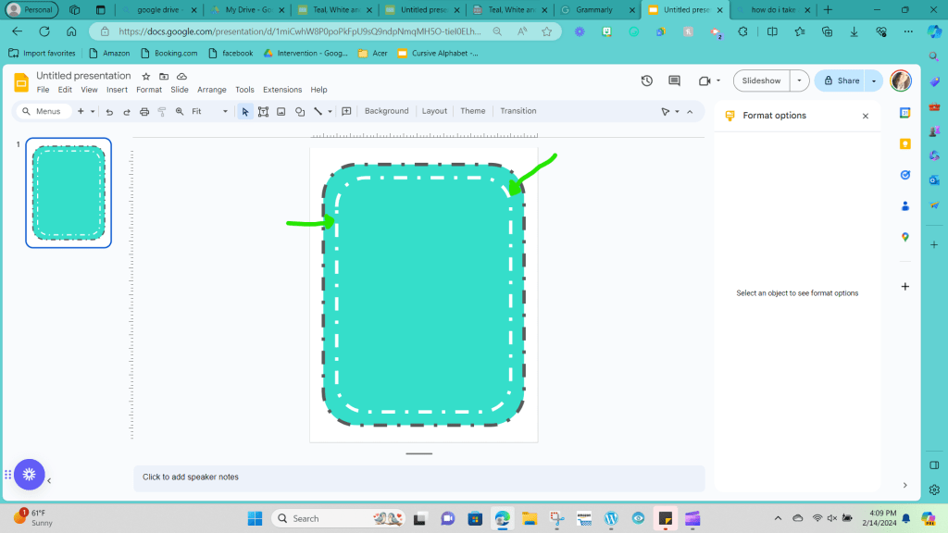This screenshot has width=948, height=533.
Task: Open the Extensions menu
Action: tap(281, 90)
